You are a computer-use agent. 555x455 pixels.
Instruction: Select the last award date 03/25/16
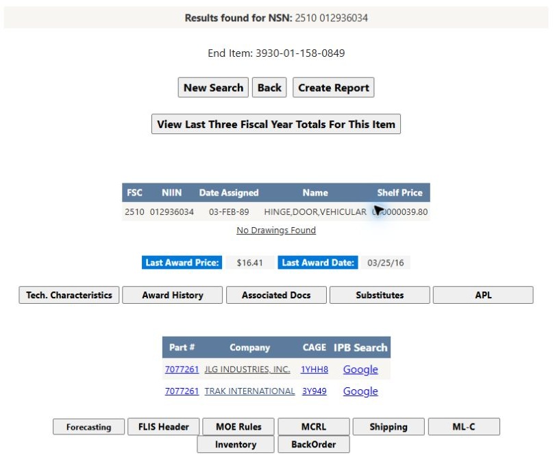click(386, 263)
